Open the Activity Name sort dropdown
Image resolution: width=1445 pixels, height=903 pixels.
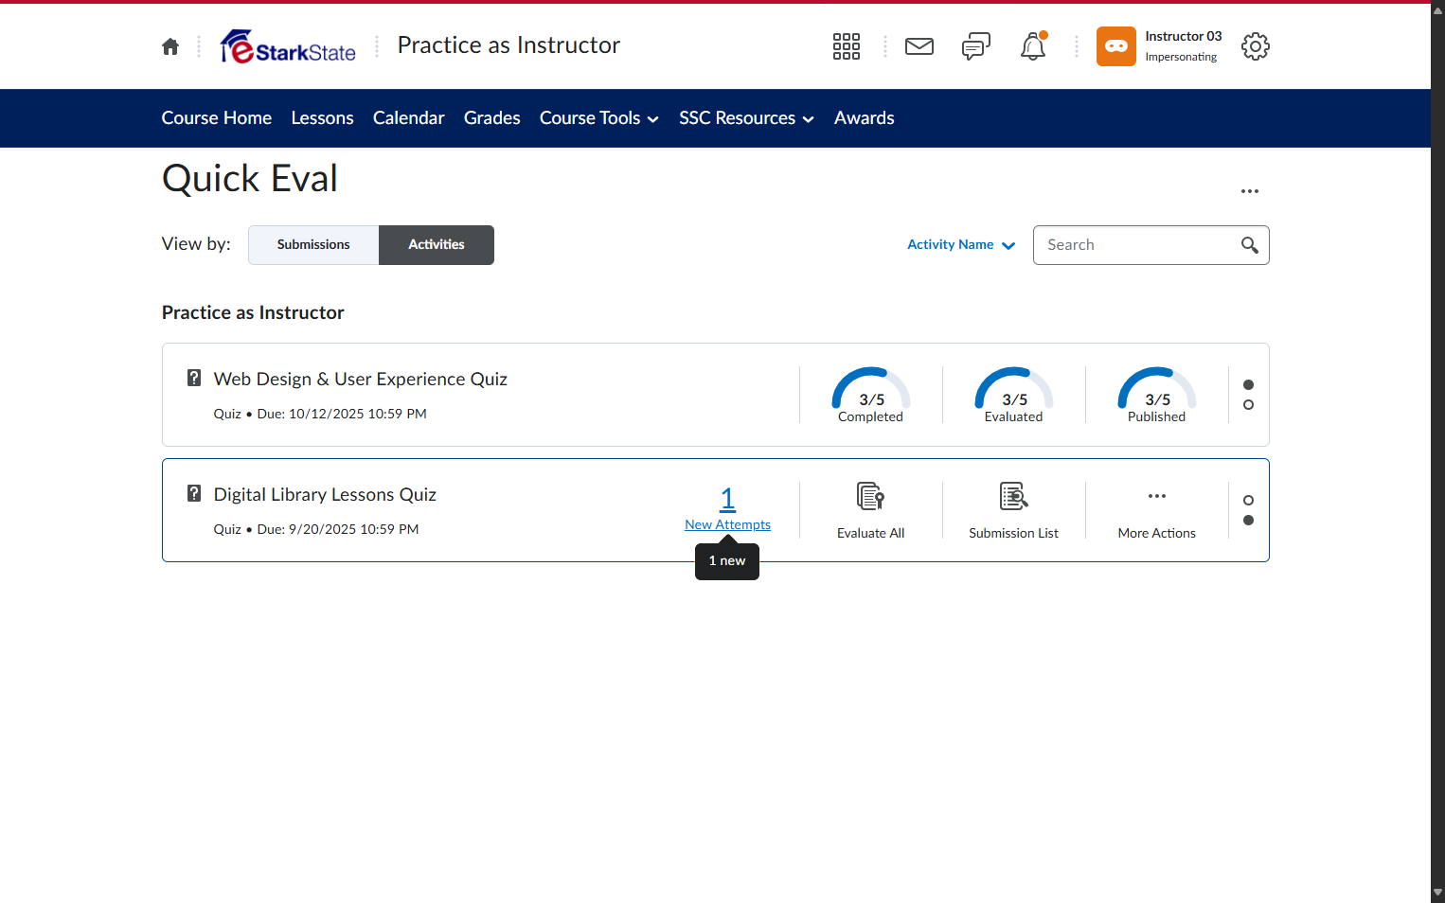tap(961, 244)
